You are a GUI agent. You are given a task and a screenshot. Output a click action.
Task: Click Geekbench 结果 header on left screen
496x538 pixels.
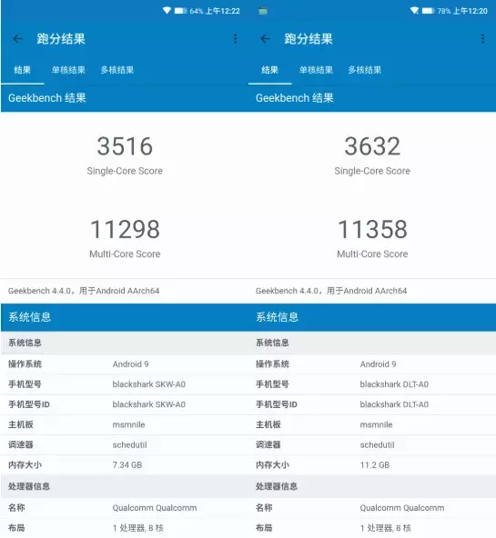pyautogui.click(x=47, y=98)
